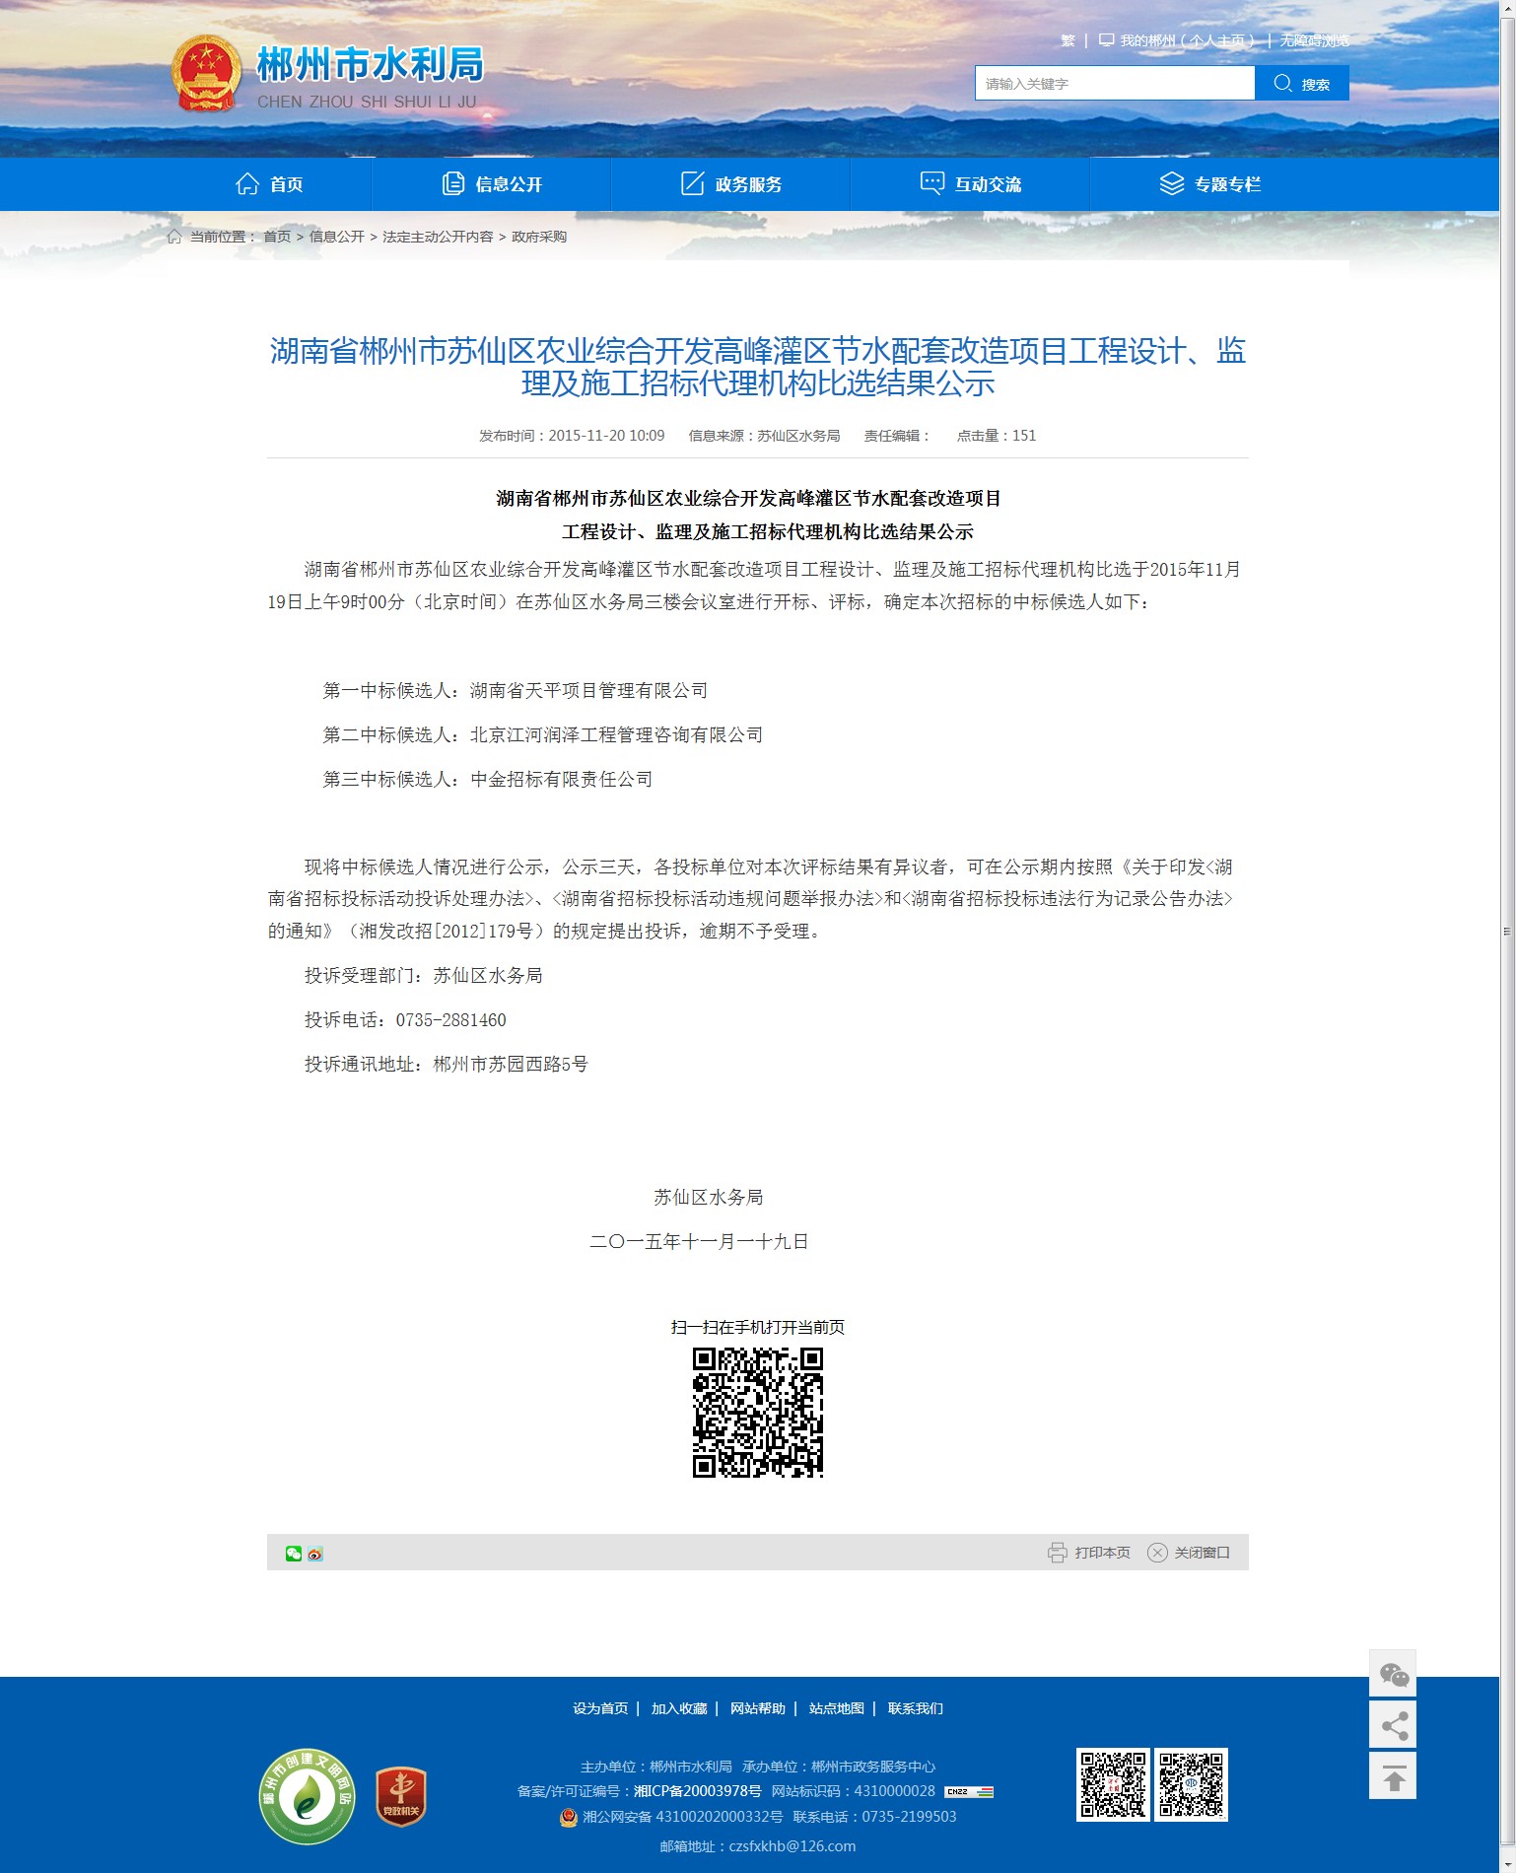Enable 无障碍浏览 accessibility mode

1314,41
